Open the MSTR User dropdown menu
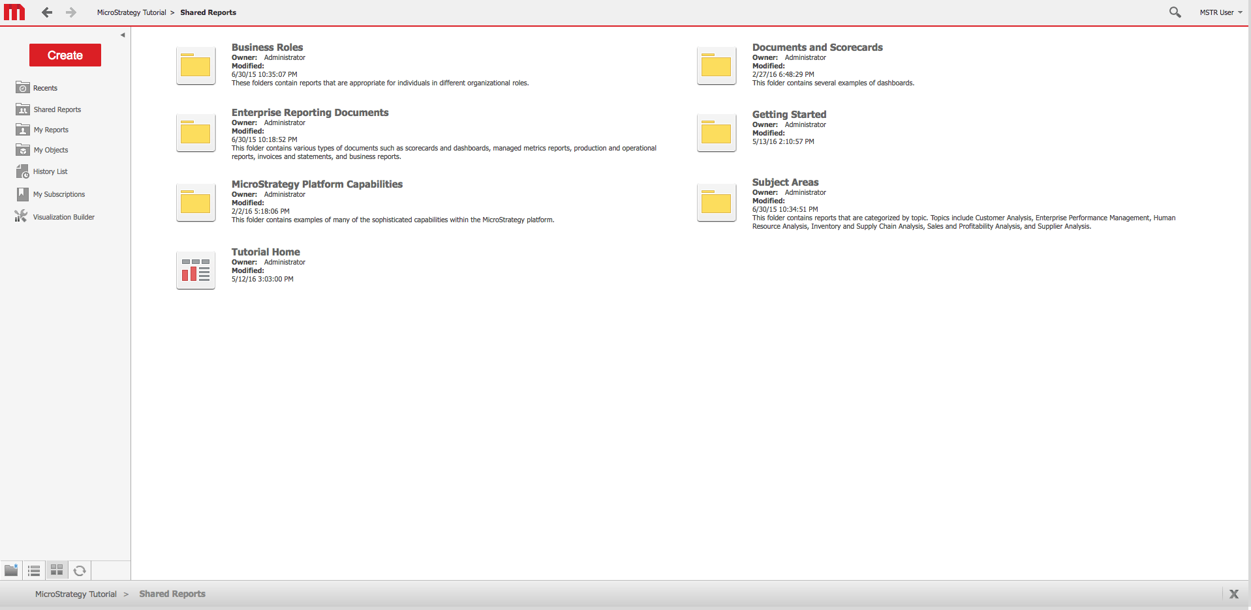The height and width of the screenshot is (610, 1251). (1220, 12)
